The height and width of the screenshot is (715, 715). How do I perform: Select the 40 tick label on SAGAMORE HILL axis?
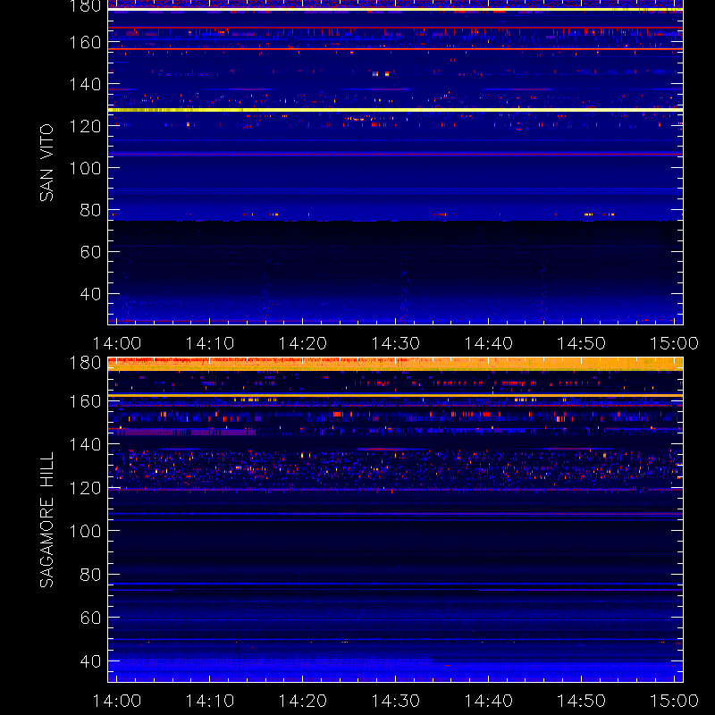(90, 661)
